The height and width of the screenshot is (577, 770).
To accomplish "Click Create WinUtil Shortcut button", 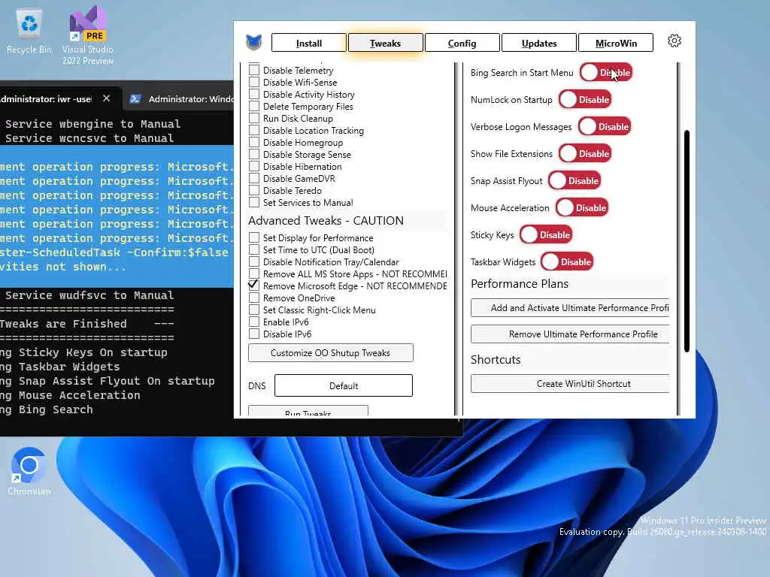I will point(570,384).
